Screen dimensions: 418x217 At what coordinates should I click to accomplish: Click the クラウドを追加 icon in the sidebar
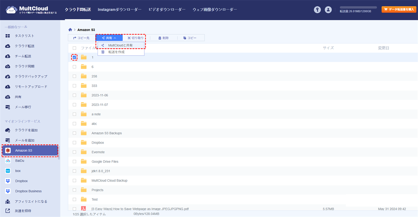click(8, 130)
